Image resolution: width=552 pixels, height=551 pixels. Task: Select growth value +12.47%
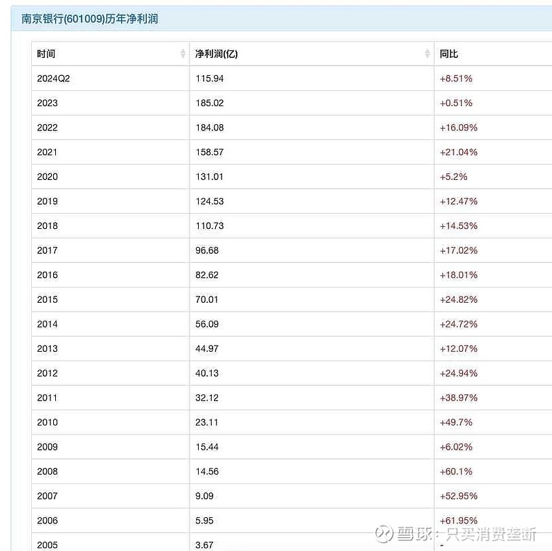point(458,201)
